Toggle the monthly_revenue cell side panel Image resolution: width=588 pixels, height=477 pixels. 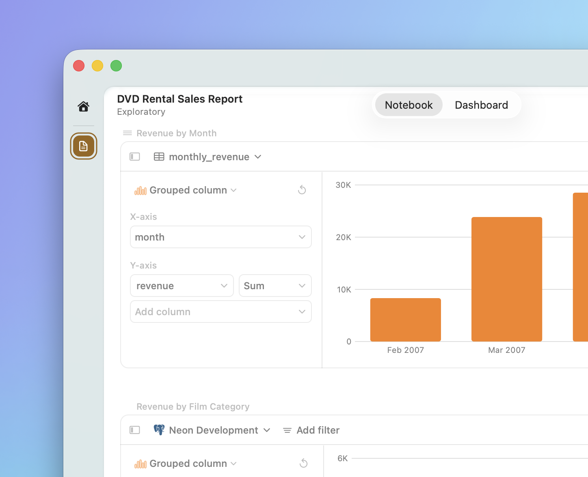(x=135, y=157)
